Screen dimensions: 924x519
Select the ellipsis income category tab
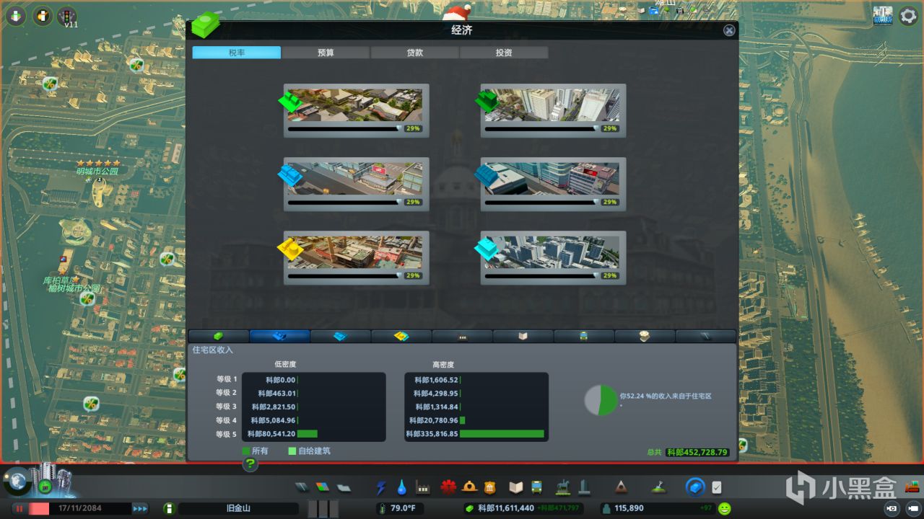[463, 336]
